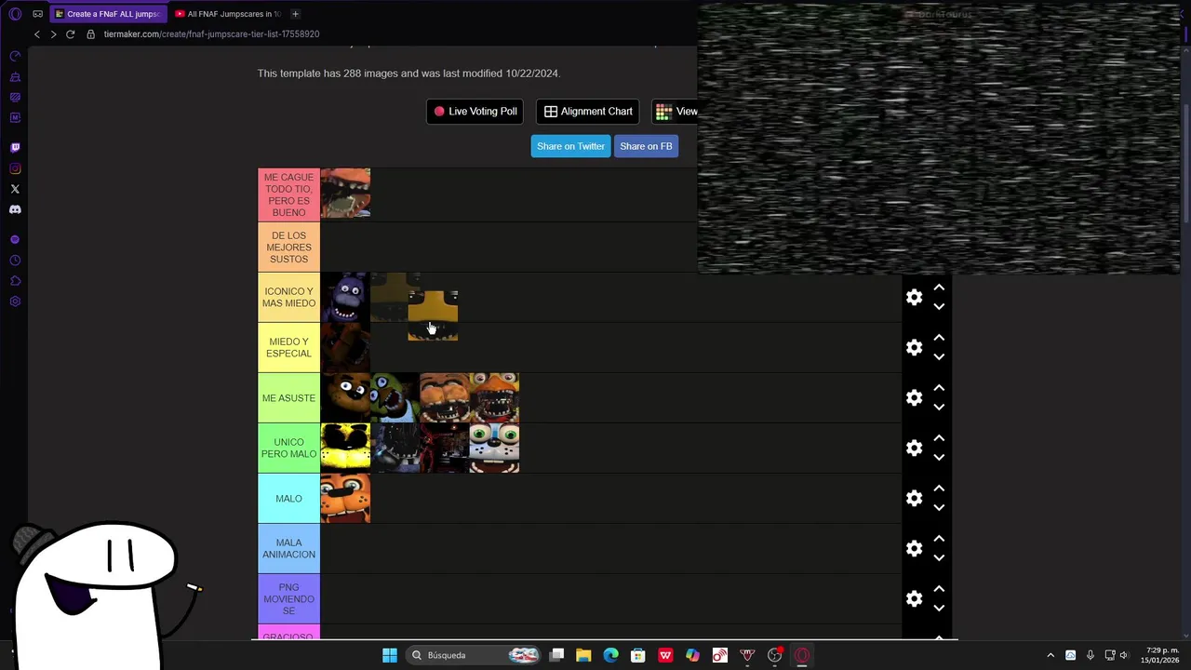
Task: Open browser Settings gear in sidebar
Action: 15,301
